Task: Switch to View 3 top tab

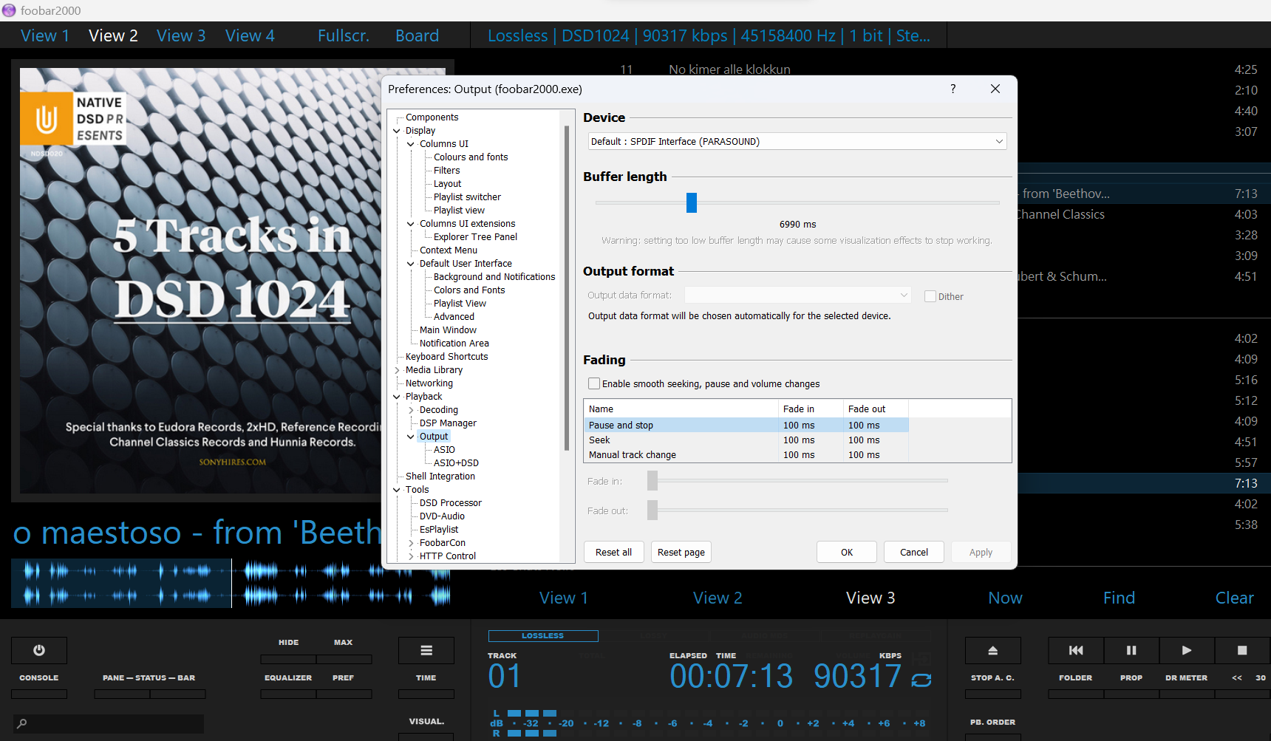Action: (181, 35)
